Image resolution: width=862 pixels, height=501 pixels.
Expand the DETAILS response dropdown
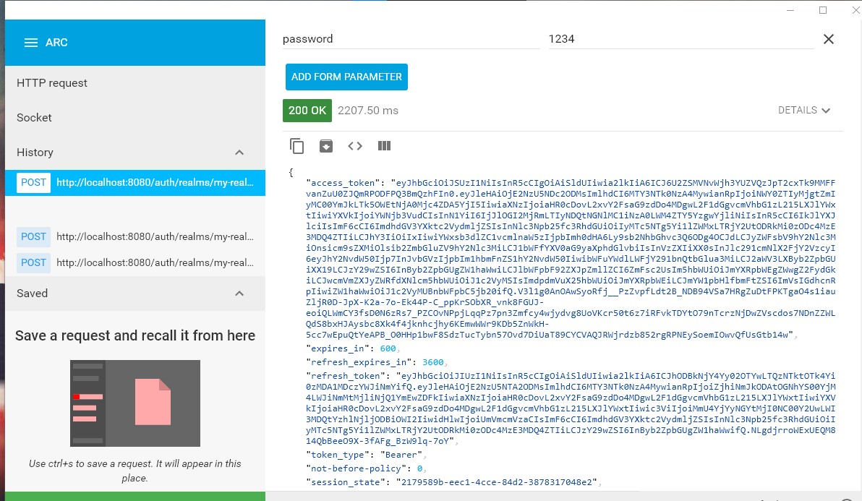click(x=804, y=110)
